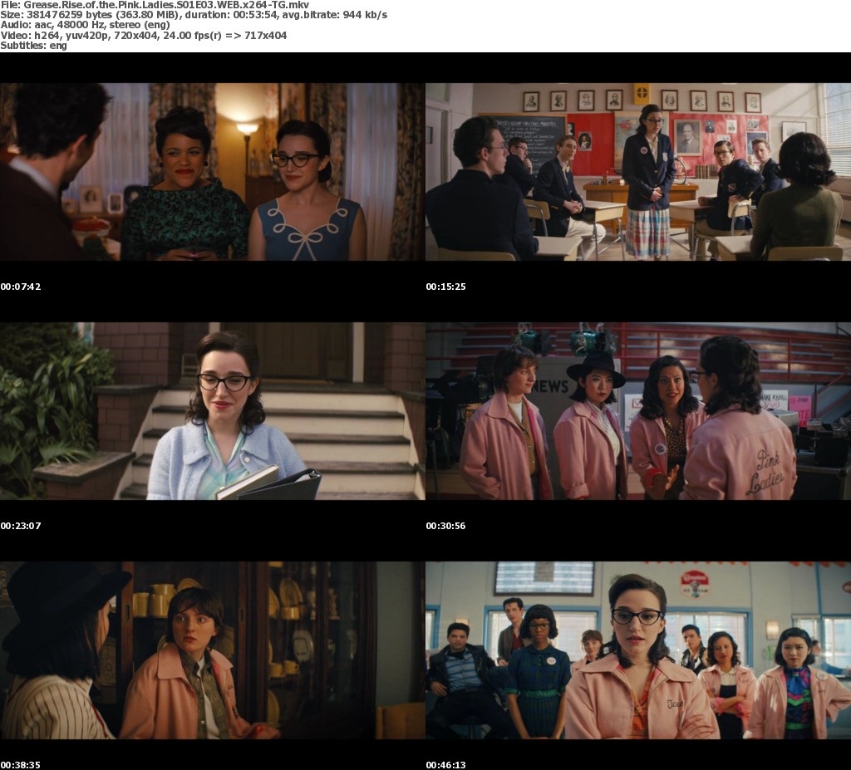Click the porch steps thumbnail at 00:23:07
This screenshot has width=851, height=770.
(212, 411)
